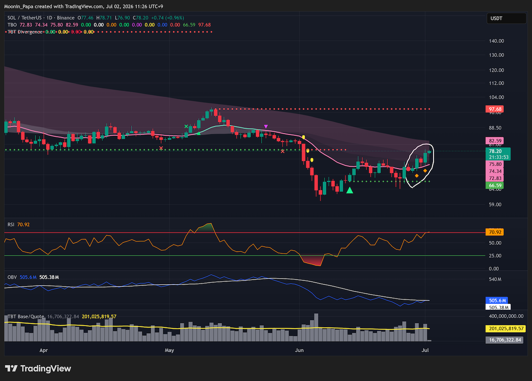Viewport: 532px width, 381px height.
Task: Click the Jun date on time axis
Action: 299,350
